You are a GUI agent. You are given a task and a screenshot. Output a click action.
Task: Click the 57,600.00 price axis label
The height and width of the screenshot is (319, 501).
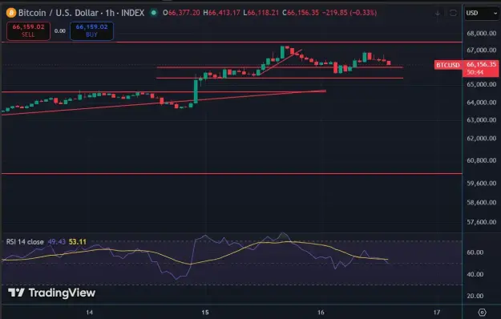click(482, 222)
